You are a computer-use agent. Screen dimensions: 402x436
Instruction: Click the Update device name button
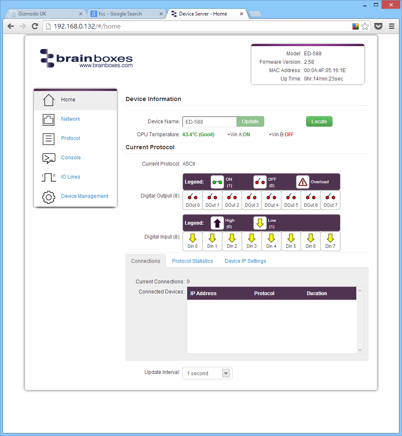[250, 122]
